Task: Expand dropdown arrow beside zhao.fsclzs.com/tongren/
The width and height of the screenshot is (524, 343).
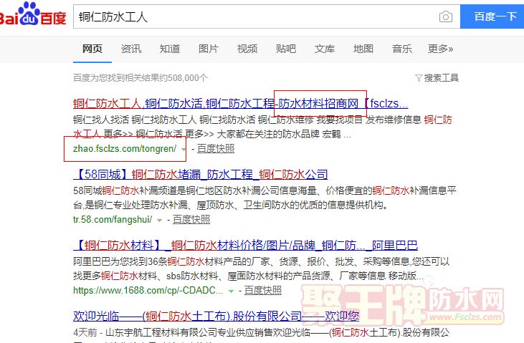Action: pyautogui.click(x=183, y=149)
